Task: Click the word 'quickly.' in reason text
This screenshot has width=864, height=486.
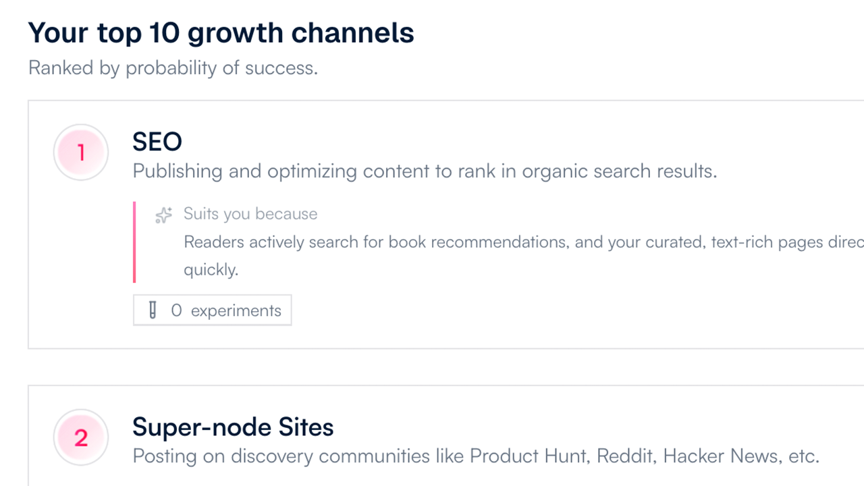Action: coord(211,270)
